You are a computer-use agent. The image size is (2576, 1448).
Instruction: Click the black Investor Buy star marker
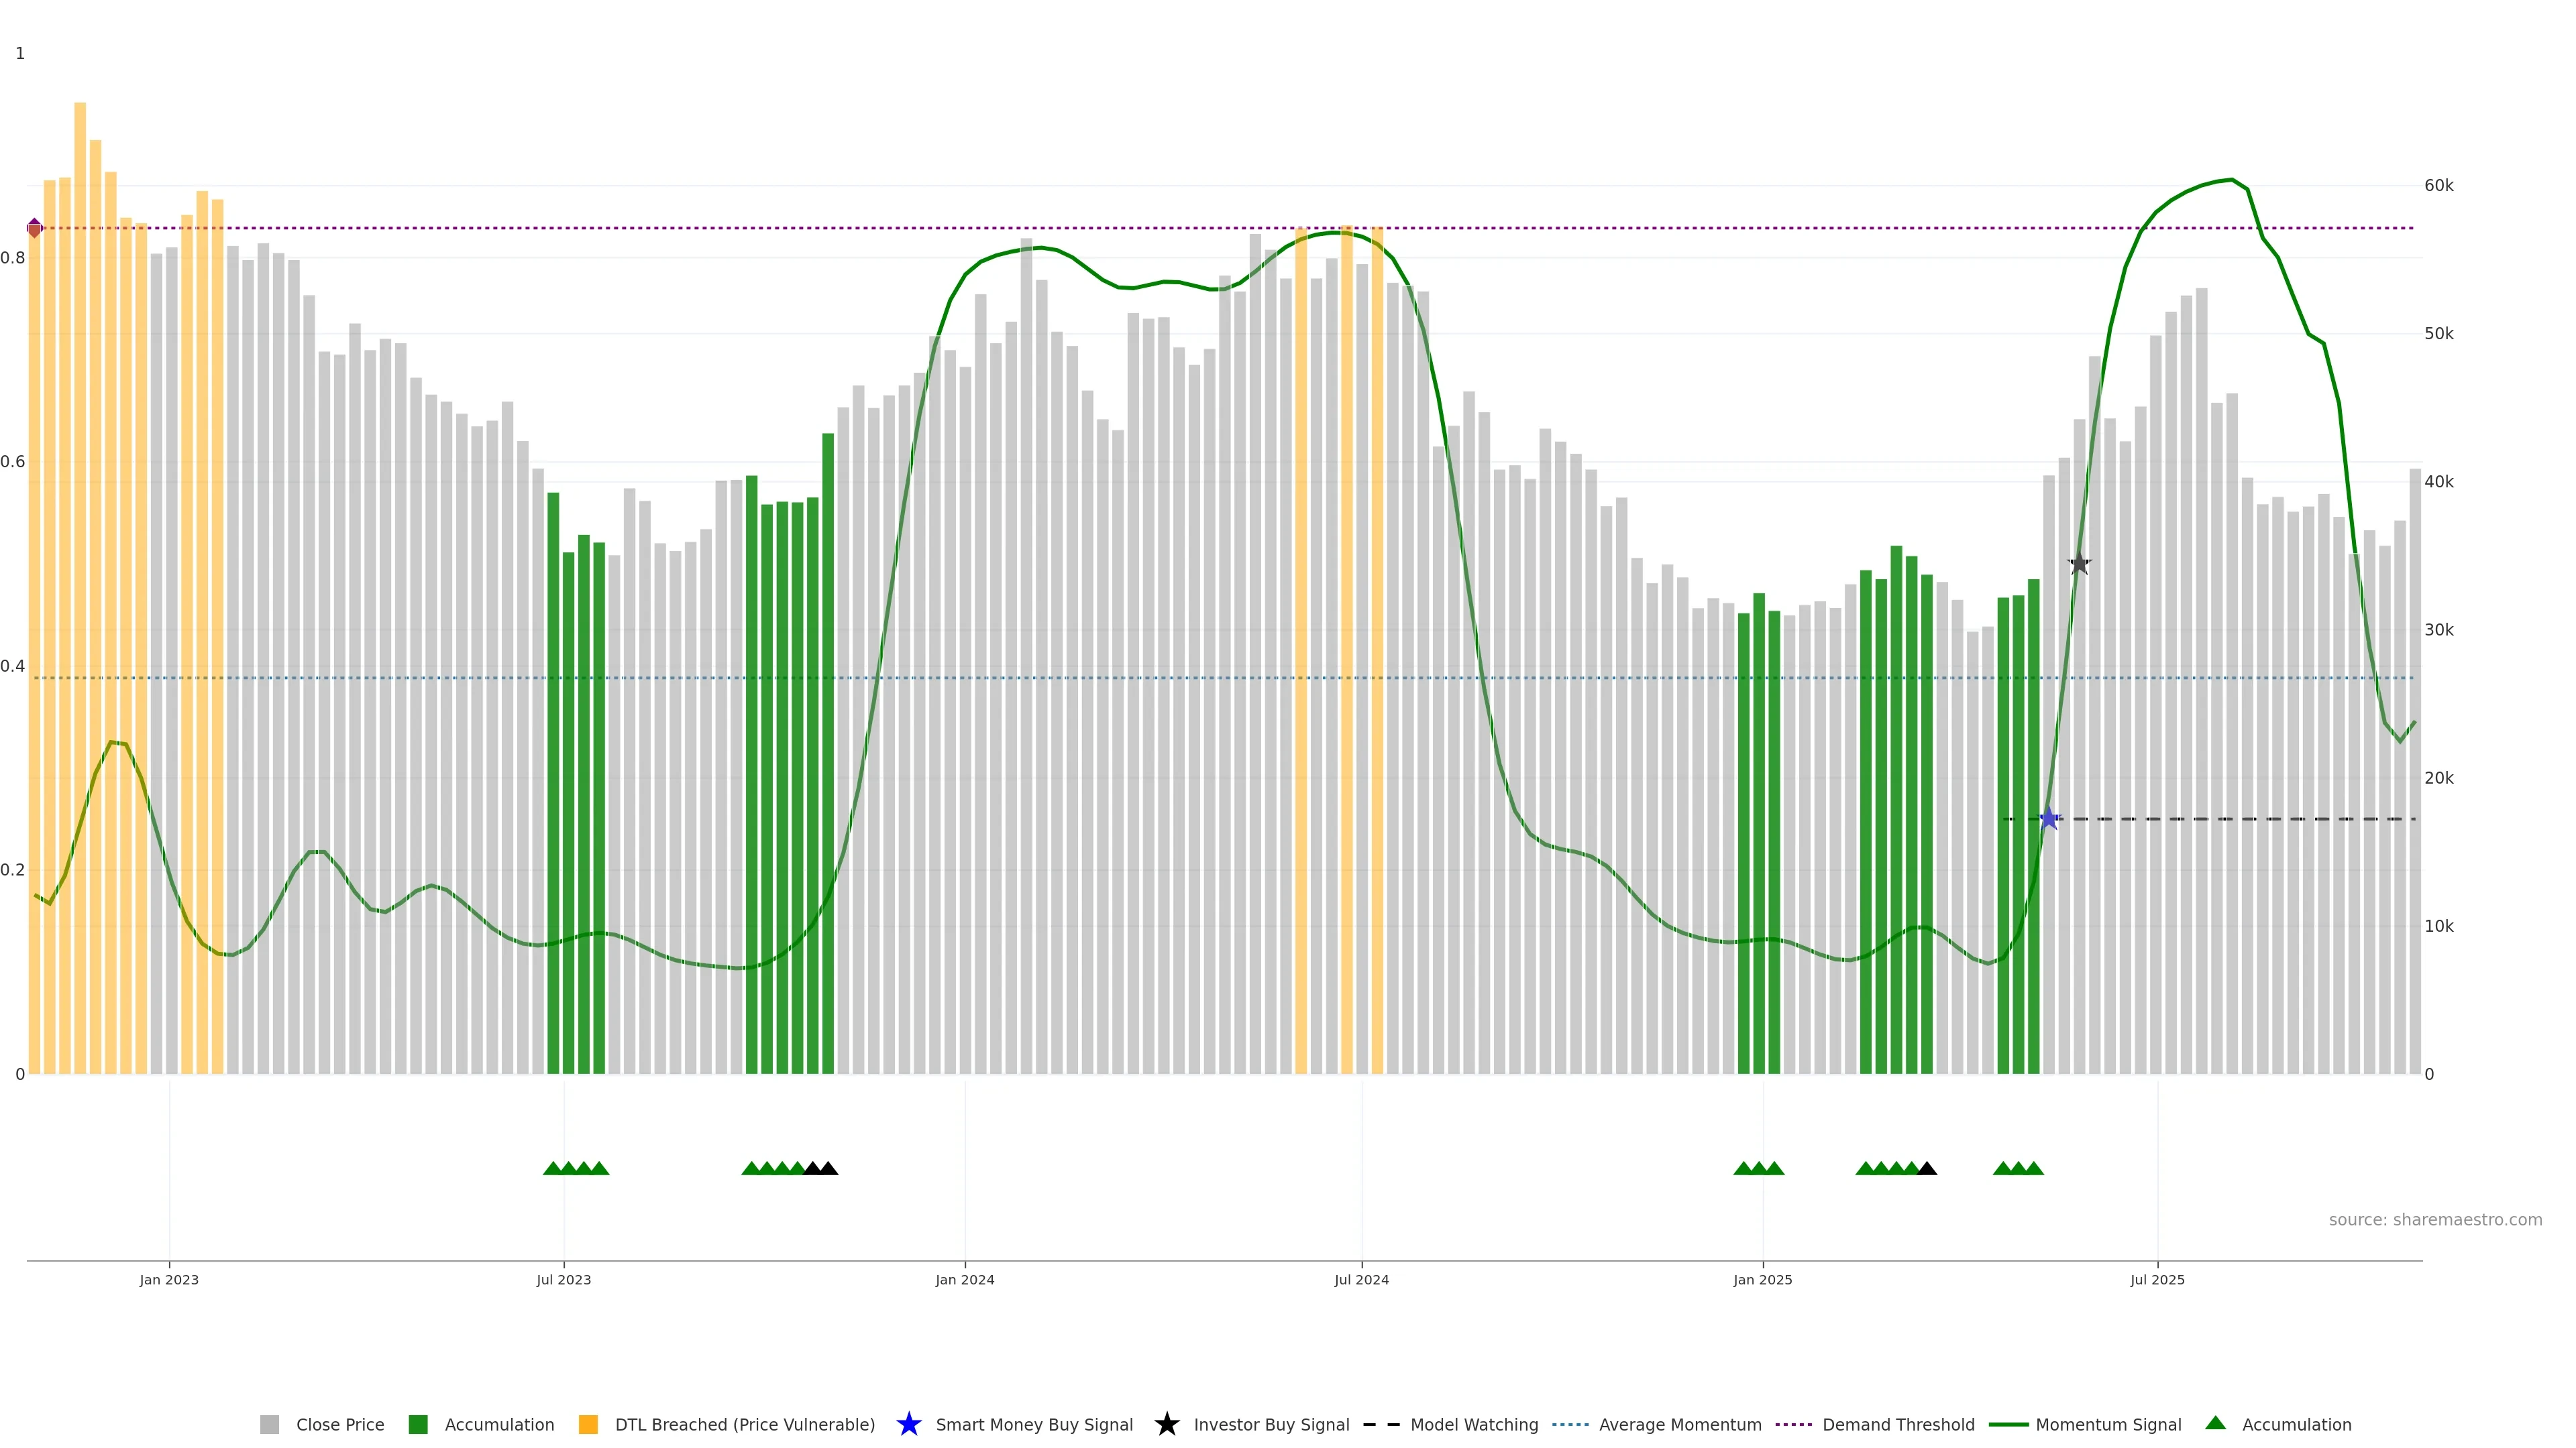(2079, 564)
